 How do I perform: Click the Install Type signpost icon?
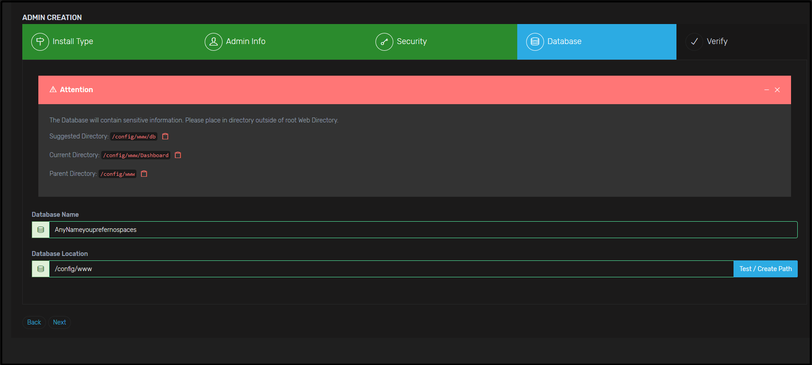[40, 42]
